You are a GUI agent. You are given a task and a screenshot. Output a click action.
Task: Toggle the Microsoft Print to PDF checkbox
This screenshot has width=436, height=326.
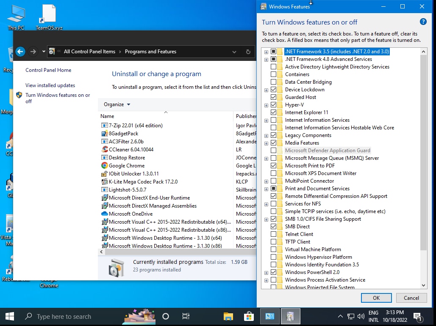(274, 166)
